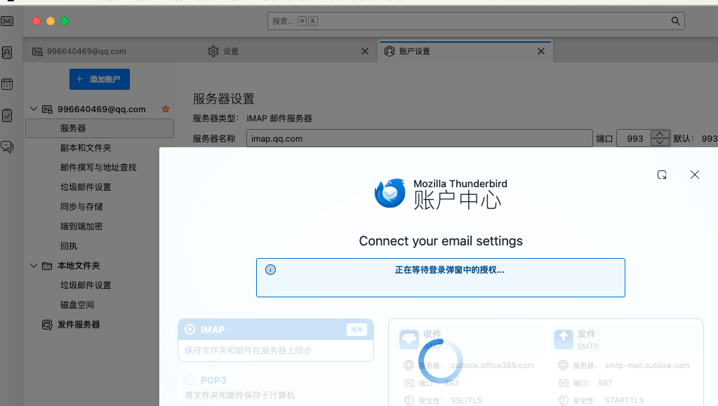Click the outgoing mail (发件) upload icon

click(x=563, y=339)
